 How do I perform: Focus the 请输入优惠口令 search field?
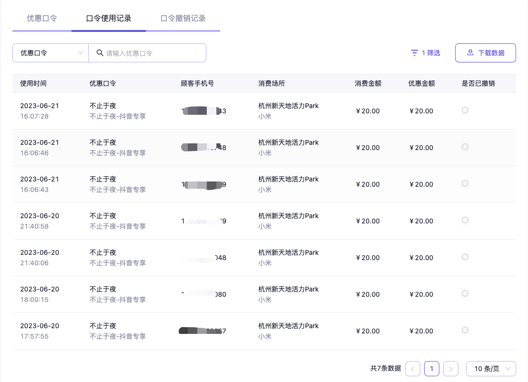click(152, 53)
